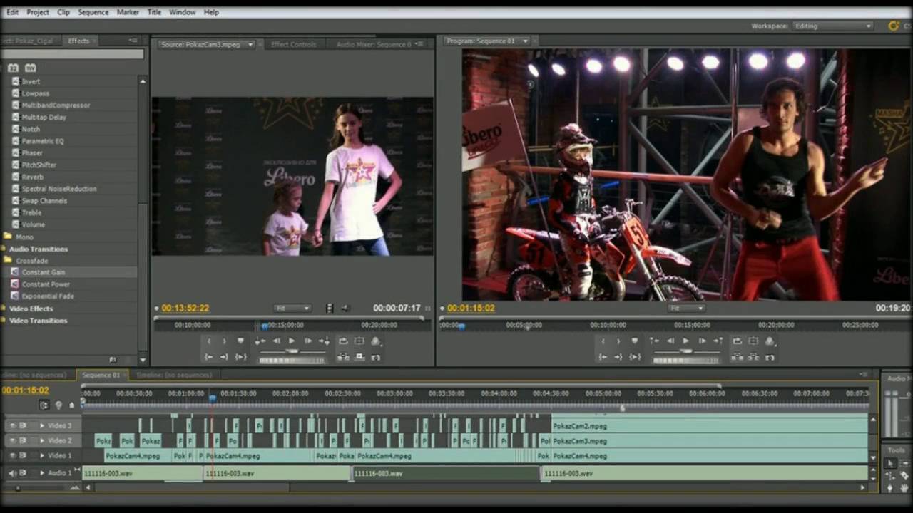This screenshot has width=913, height=513.
Task: Toggle Video 1 track output eye
Action: pyautogui.click(x=12, y=455)
